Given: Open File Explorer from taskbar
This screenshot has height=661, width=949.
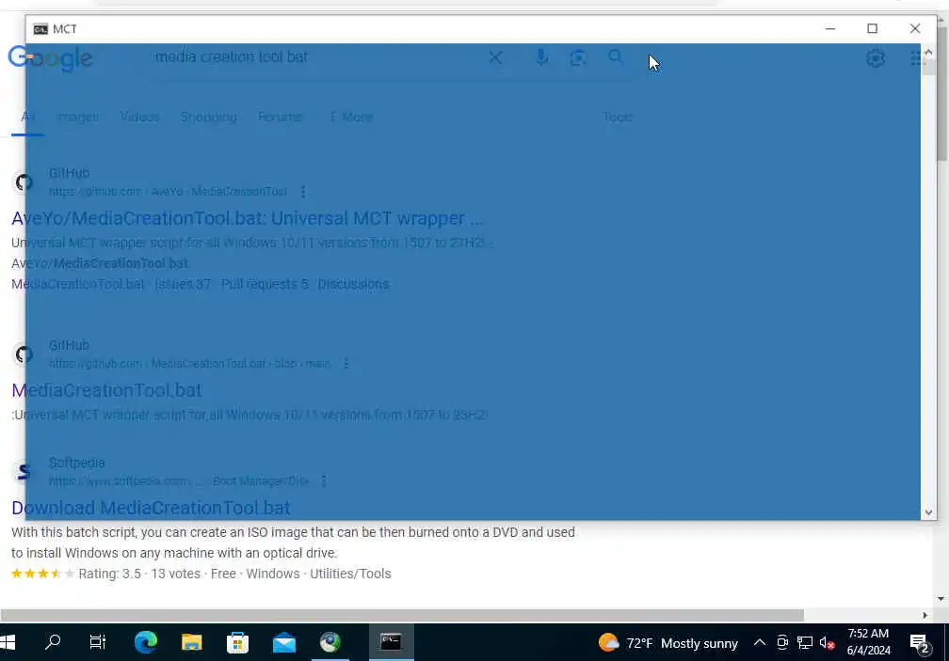Looking at the screenshot, I should (x=192, y=641).
